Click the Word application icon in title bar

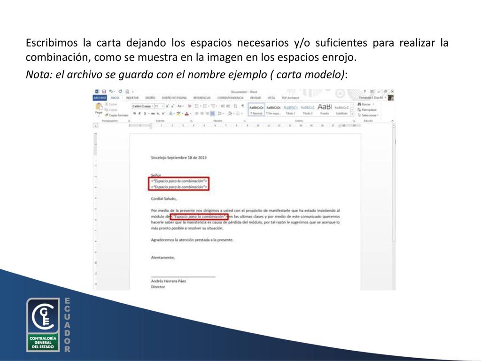(x=97, y=92)
